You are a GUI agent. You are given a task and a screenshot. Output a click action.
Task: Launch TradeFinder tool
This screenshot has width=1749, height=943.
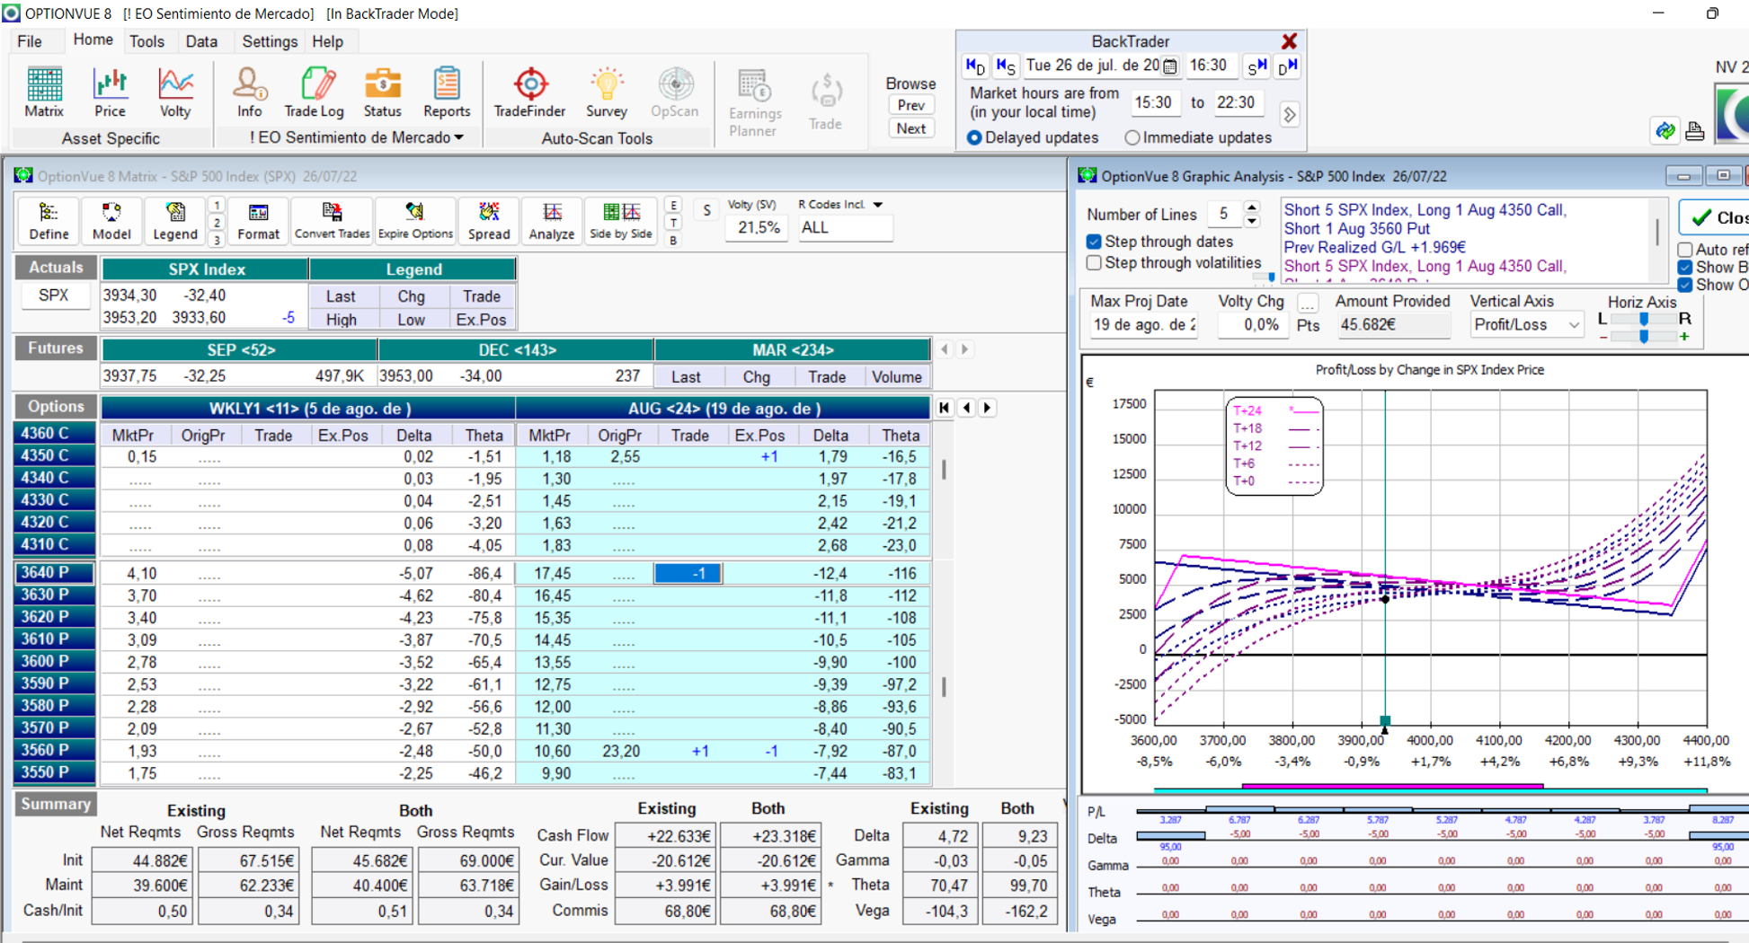[x=529, y=93]
